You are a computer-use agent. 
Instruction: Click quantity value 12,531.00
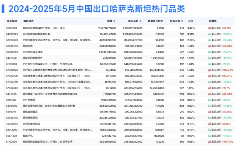click(x=111, y=70)
